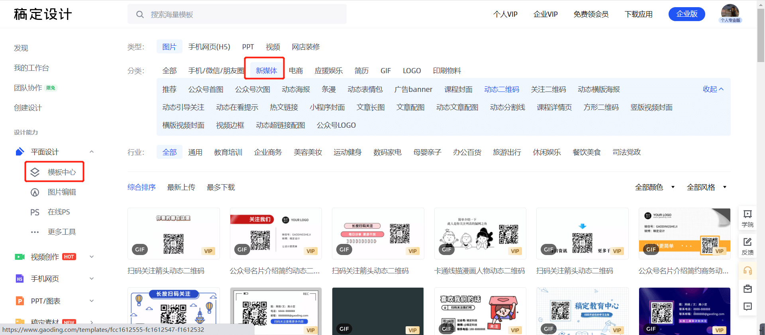
Task: Select the PPT type tab
Action: (248, 47)
